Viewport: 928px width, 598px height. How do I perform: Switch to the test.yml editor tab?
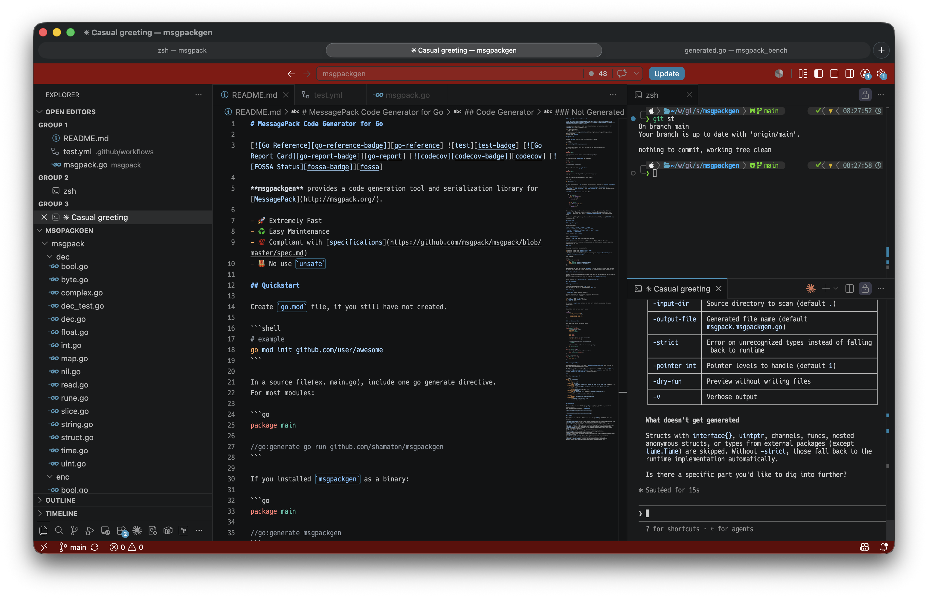pyautogui.click(x=330, y=95)
